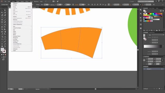Toggle the Transform reference point locator
This screenshot has width=165, height=93.
144,60
